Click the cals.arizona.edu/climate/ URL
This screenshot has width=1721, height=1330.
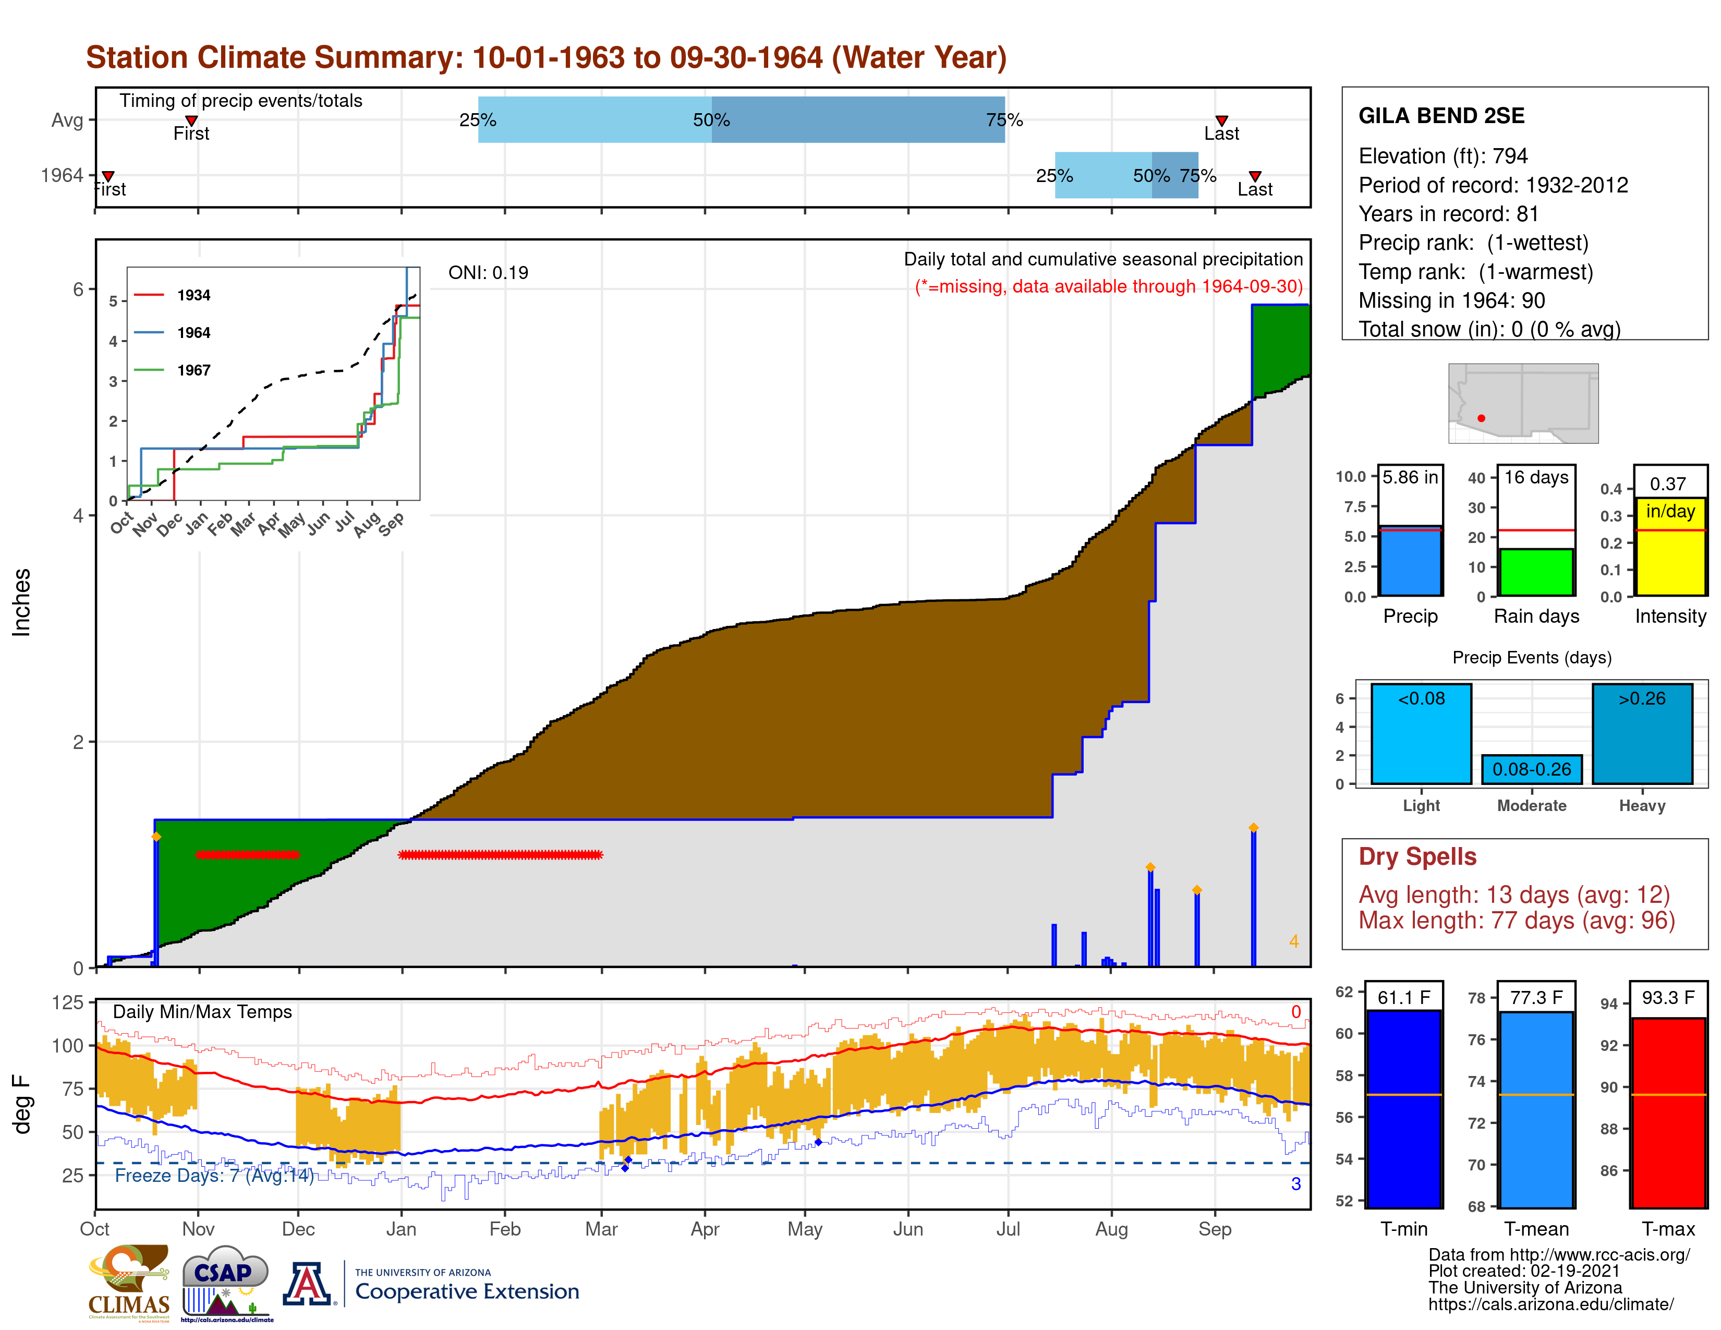click(1551, 1304)
